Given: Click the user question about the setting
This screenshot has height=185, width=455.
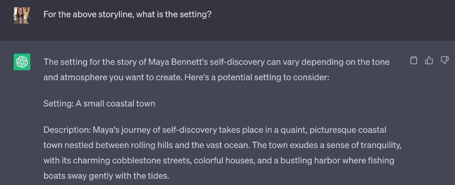Looking at the screenshot, I should point(127,15).
